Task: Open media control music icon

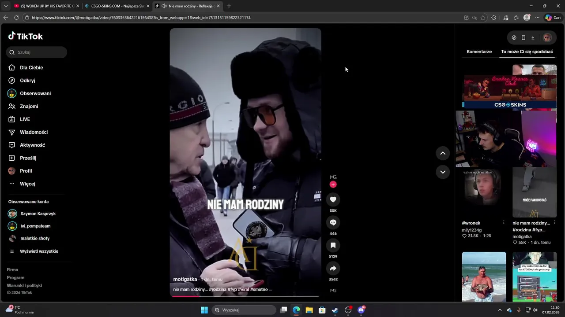Action: click(506, 18)
